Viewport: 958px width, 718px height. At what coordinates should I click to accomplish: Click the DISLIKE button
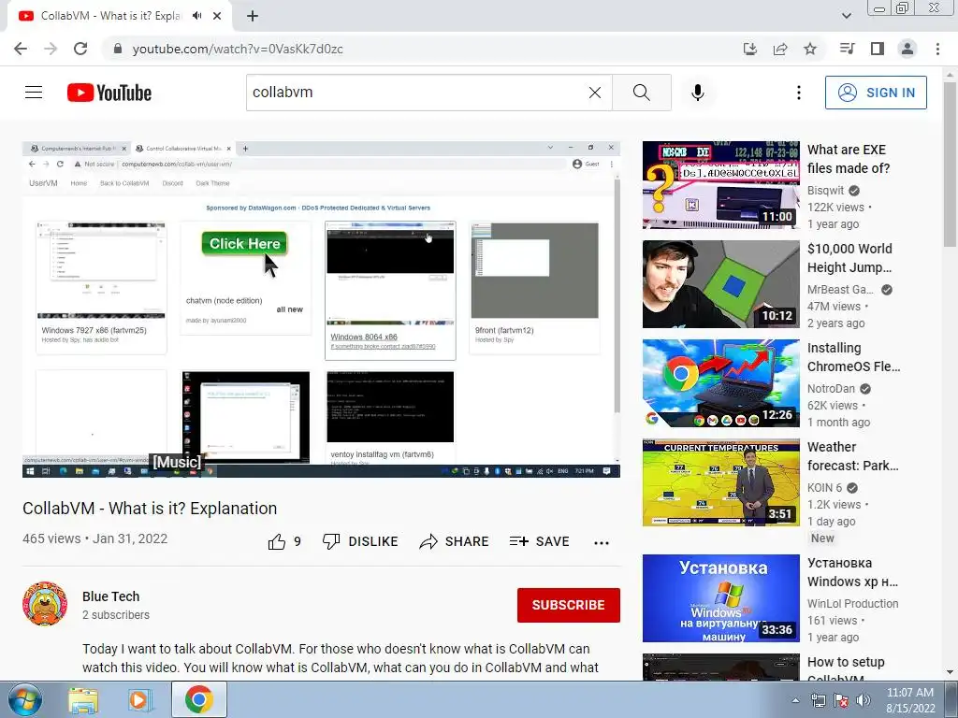click(x=360, y=541)
